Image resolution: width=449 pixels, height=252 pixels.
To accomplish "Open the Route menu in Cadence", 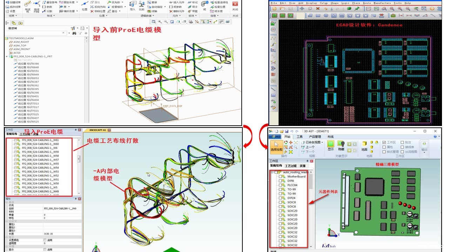I will [367, 3].
